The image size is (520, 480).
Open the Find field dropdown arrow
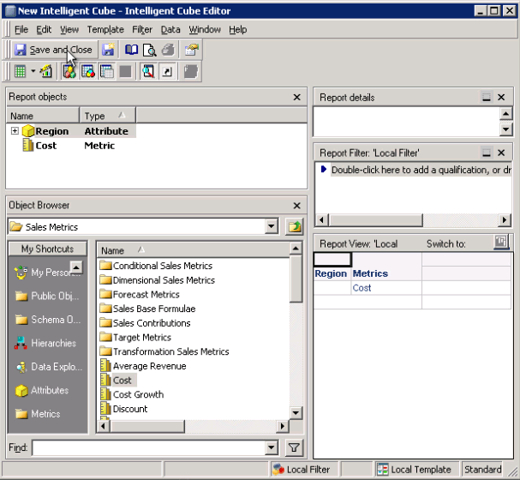(272, 447)
